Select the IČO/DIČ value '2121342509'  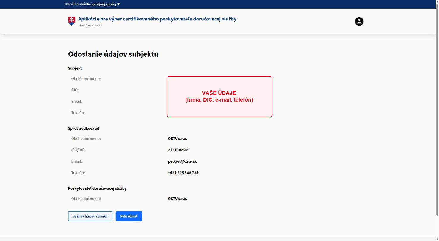(x=178, y=150)
